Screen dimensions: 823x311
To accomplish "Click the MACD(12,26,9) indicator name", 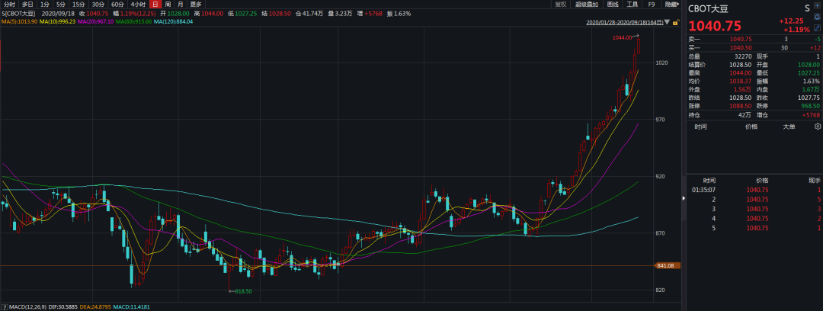I will pyautogui.click(x=30, y=306).
